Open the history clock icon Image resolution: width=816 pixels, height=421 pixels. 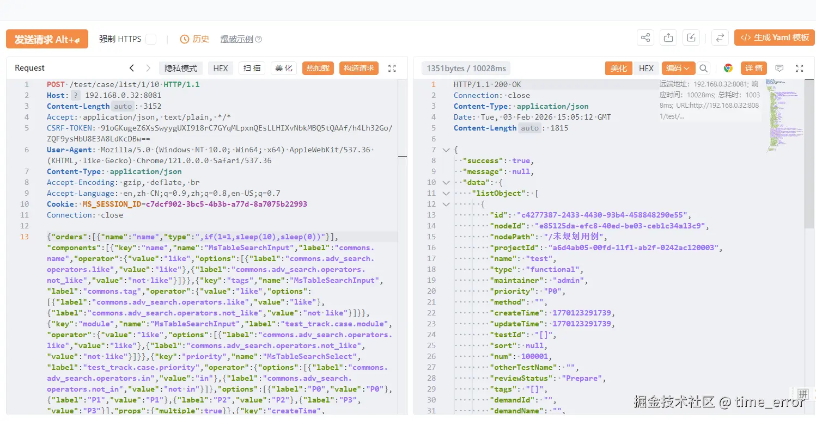pyautogui.click(x=185, y=39)
